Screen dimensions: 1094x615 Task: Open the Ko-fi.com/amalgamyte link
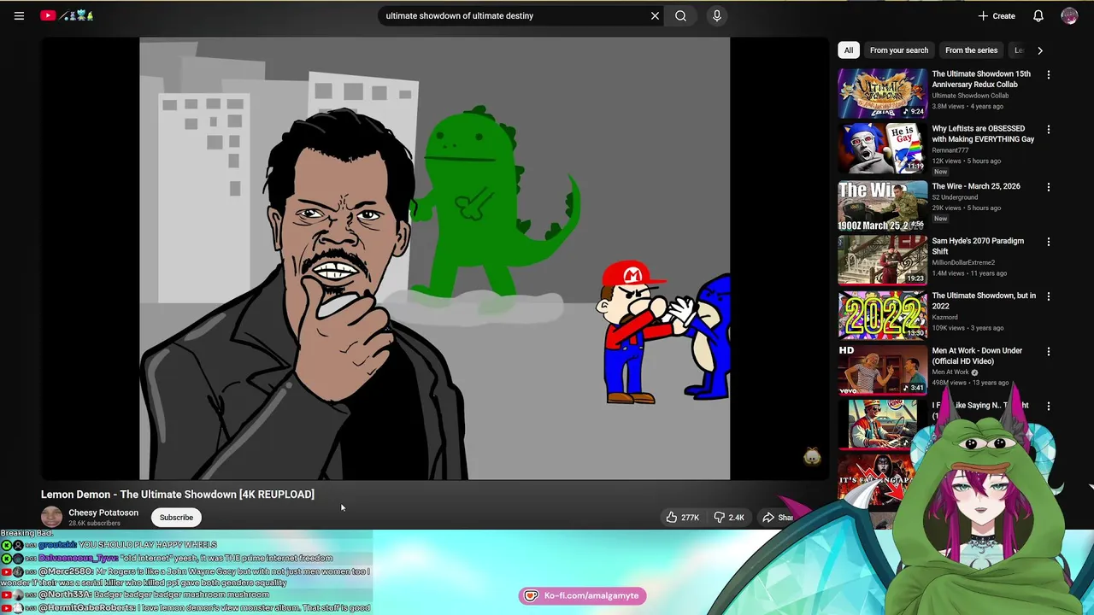coord(583,595)
